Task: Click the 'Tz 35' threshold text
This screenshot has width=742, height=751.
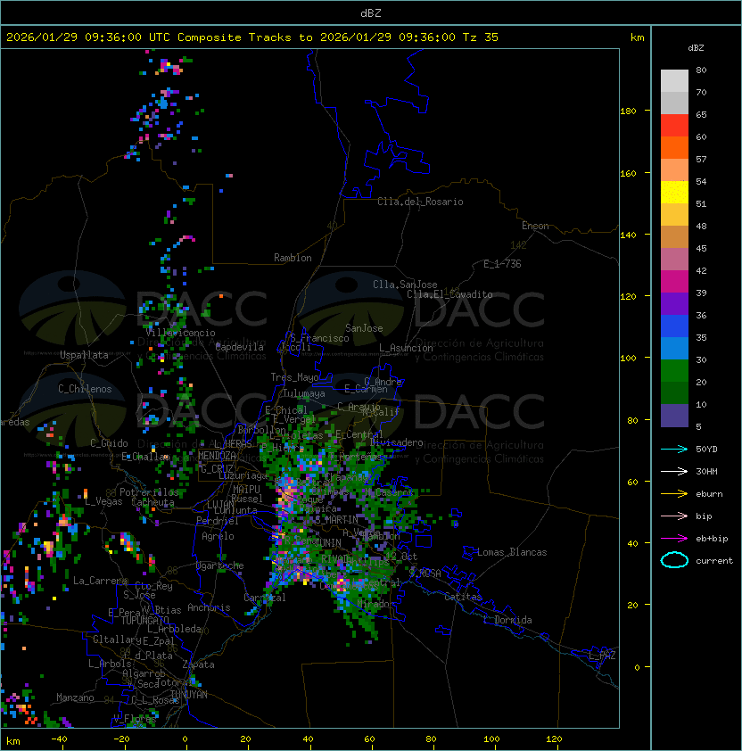Action: point(481,37)
